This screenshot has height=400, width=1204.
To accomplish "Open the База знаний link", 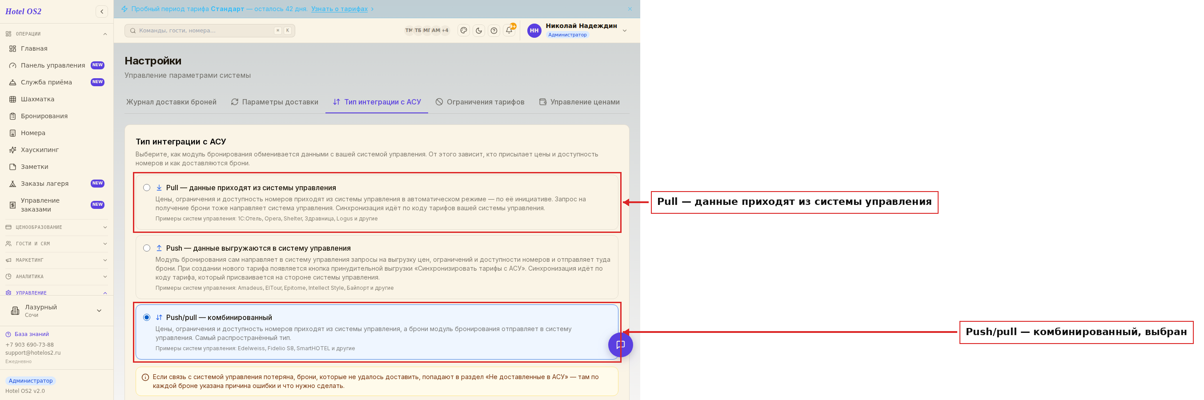I will tap(31, 334).
